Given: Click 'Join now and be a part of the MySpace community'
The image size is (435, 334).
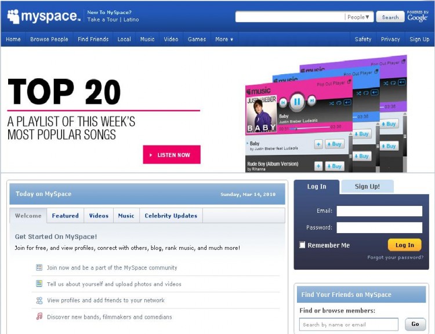Looking at the screenshot, I should pyautogui.click(x=112, y=268).
